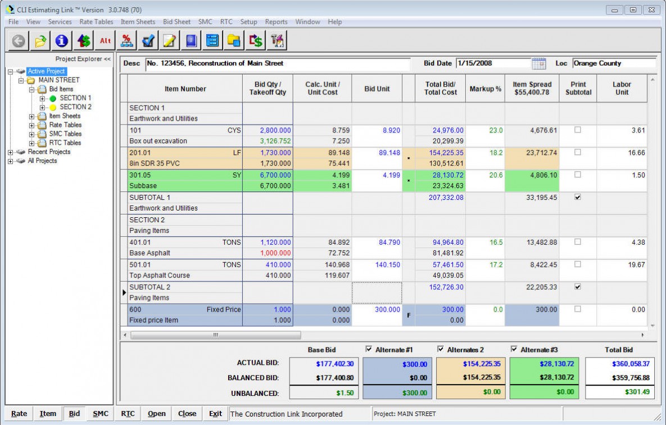Click the percent hierarchy markup icon

126,41
